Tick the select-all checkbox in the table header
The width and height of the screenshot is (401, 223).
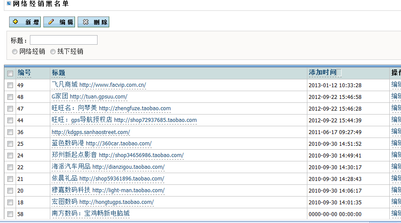point(10,73)
